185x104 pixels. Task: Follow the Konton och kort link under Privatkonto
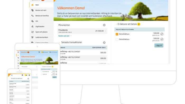point(64,36)
